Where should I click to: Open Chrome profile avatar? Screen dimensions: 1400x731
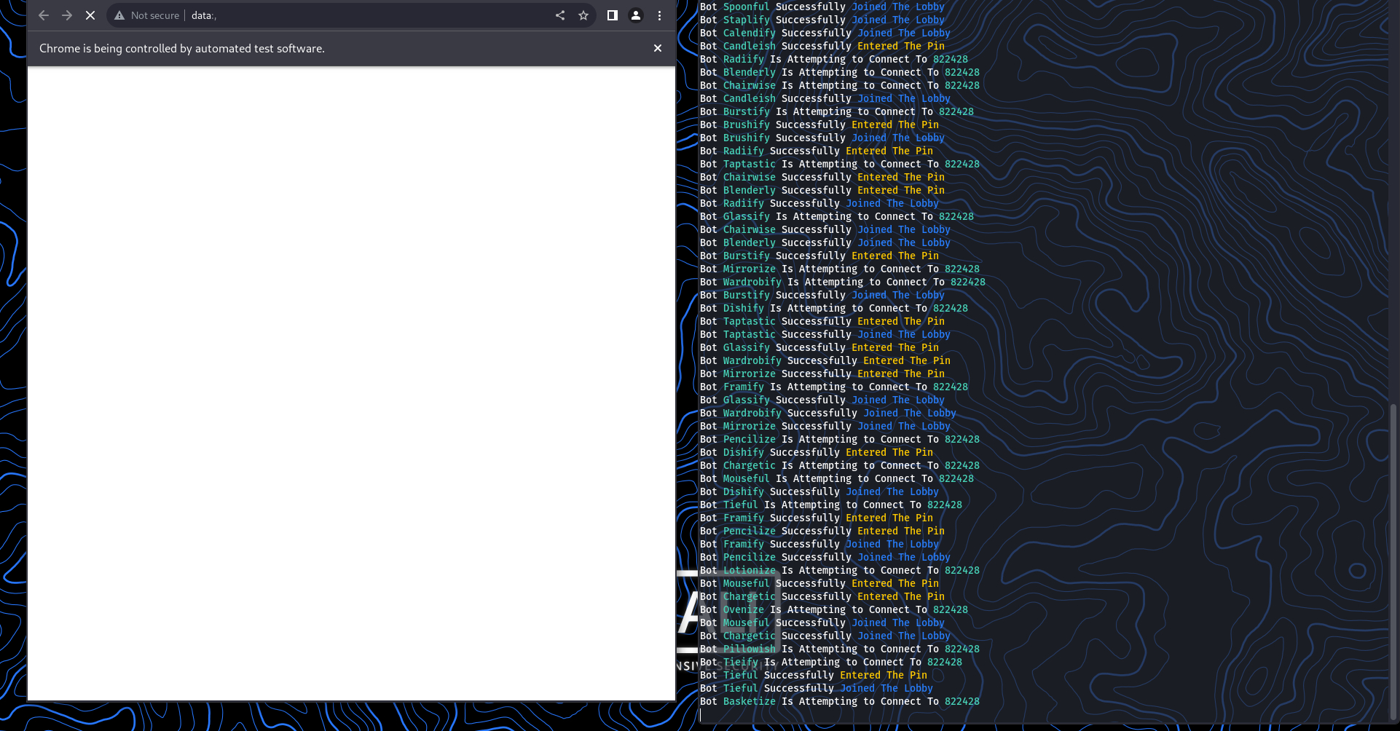pyautogui.click(x=636, y=15)
